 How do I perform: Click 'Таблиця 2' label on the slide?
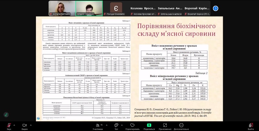[x=201, y=73]
